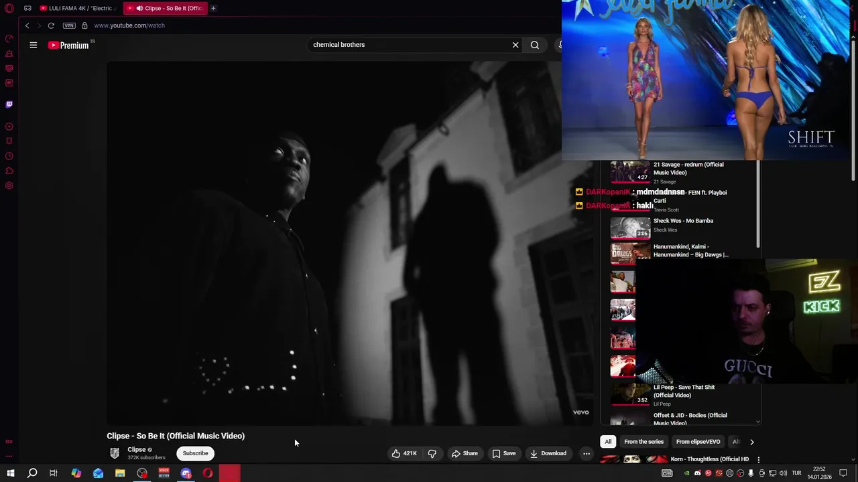Select the All filter chip

[608, 442]
